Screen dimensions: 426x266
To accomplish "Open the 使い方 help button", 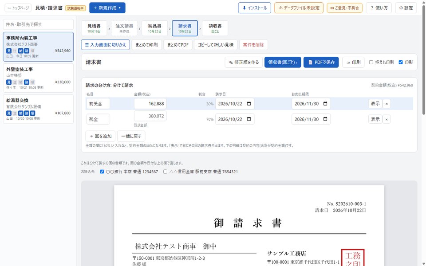I will pyautogui.click(x=379, y=8).
